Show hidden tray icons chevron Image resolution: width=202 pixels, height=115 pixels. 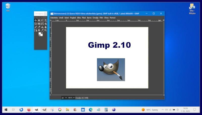(163, 110)
